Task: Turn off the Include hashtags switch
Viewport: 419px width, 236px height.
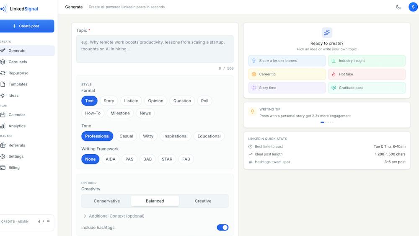Action: (222, 228)
